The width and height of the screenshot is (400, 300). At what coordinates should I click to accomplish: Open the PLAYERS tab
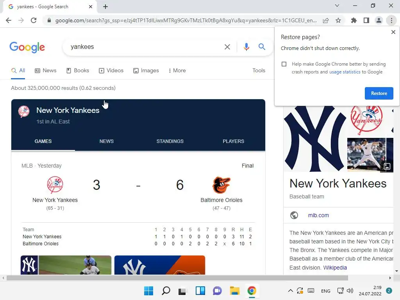234,141
